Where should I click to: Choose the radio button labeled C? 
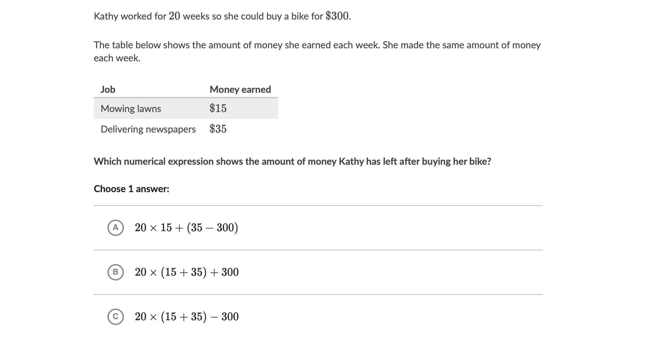tap(116, 317)
